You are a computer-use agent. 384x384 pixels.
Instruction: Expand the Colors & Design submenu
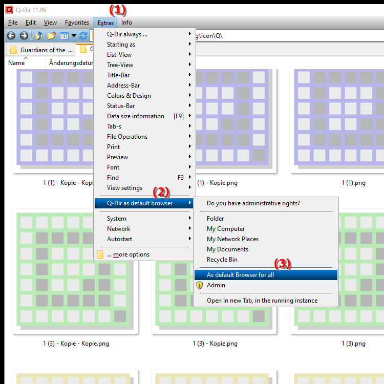tap(129, 96)
